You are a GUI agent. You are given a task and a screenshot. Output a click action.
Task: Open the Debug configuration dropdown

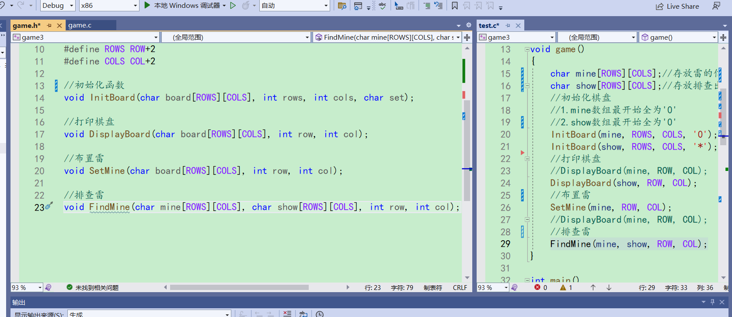coord(59,6)
